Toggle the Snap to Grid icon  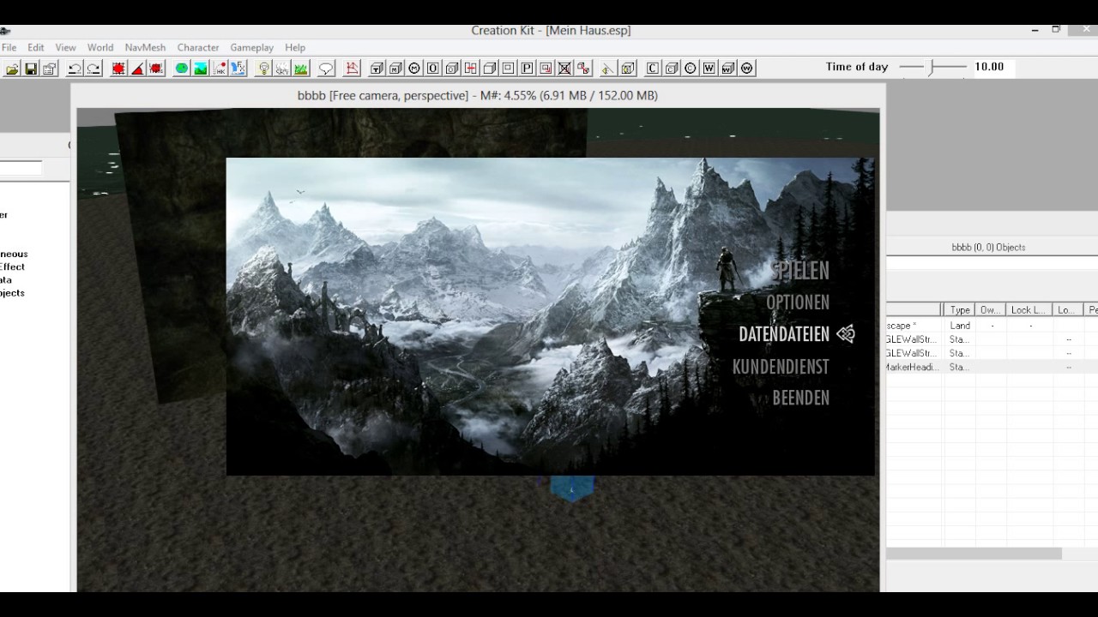[118, 68]
